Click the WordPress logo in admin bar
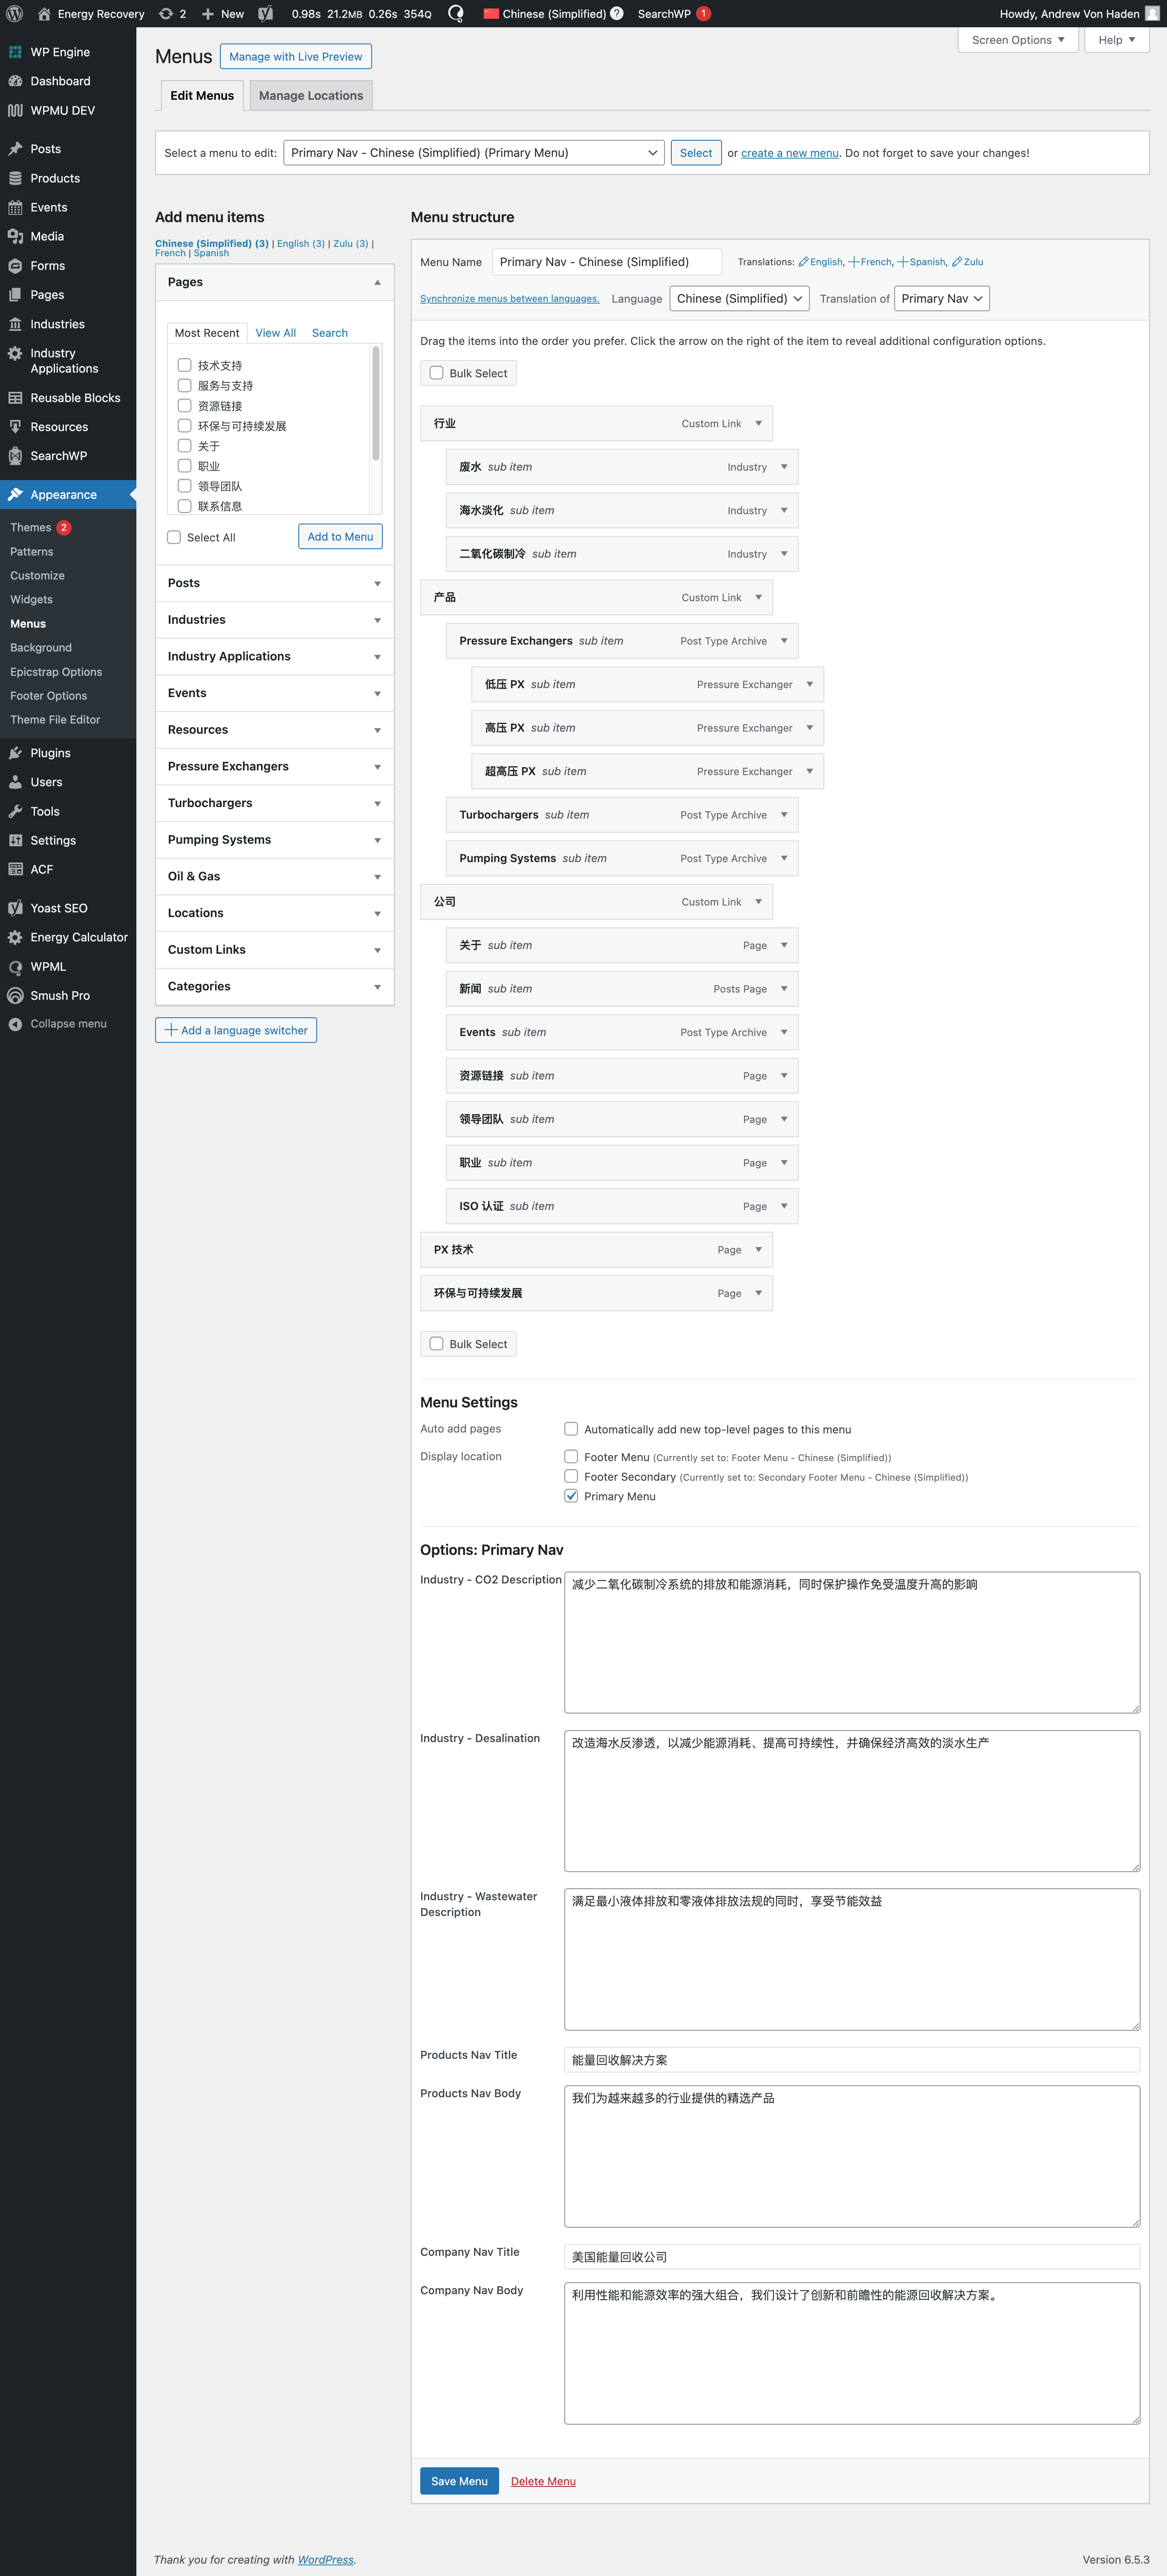This screenshot has width=1167, height=2576. [x=15, y=14]
